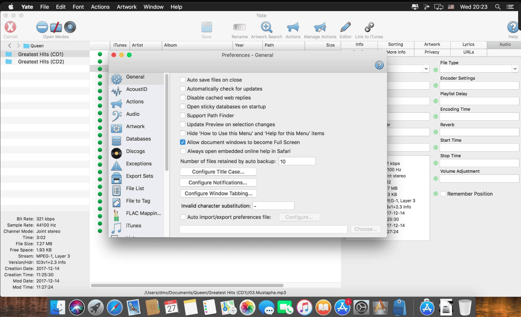Open the Actions menu in menu bar
521x317 pixels.
click(100, 7)
